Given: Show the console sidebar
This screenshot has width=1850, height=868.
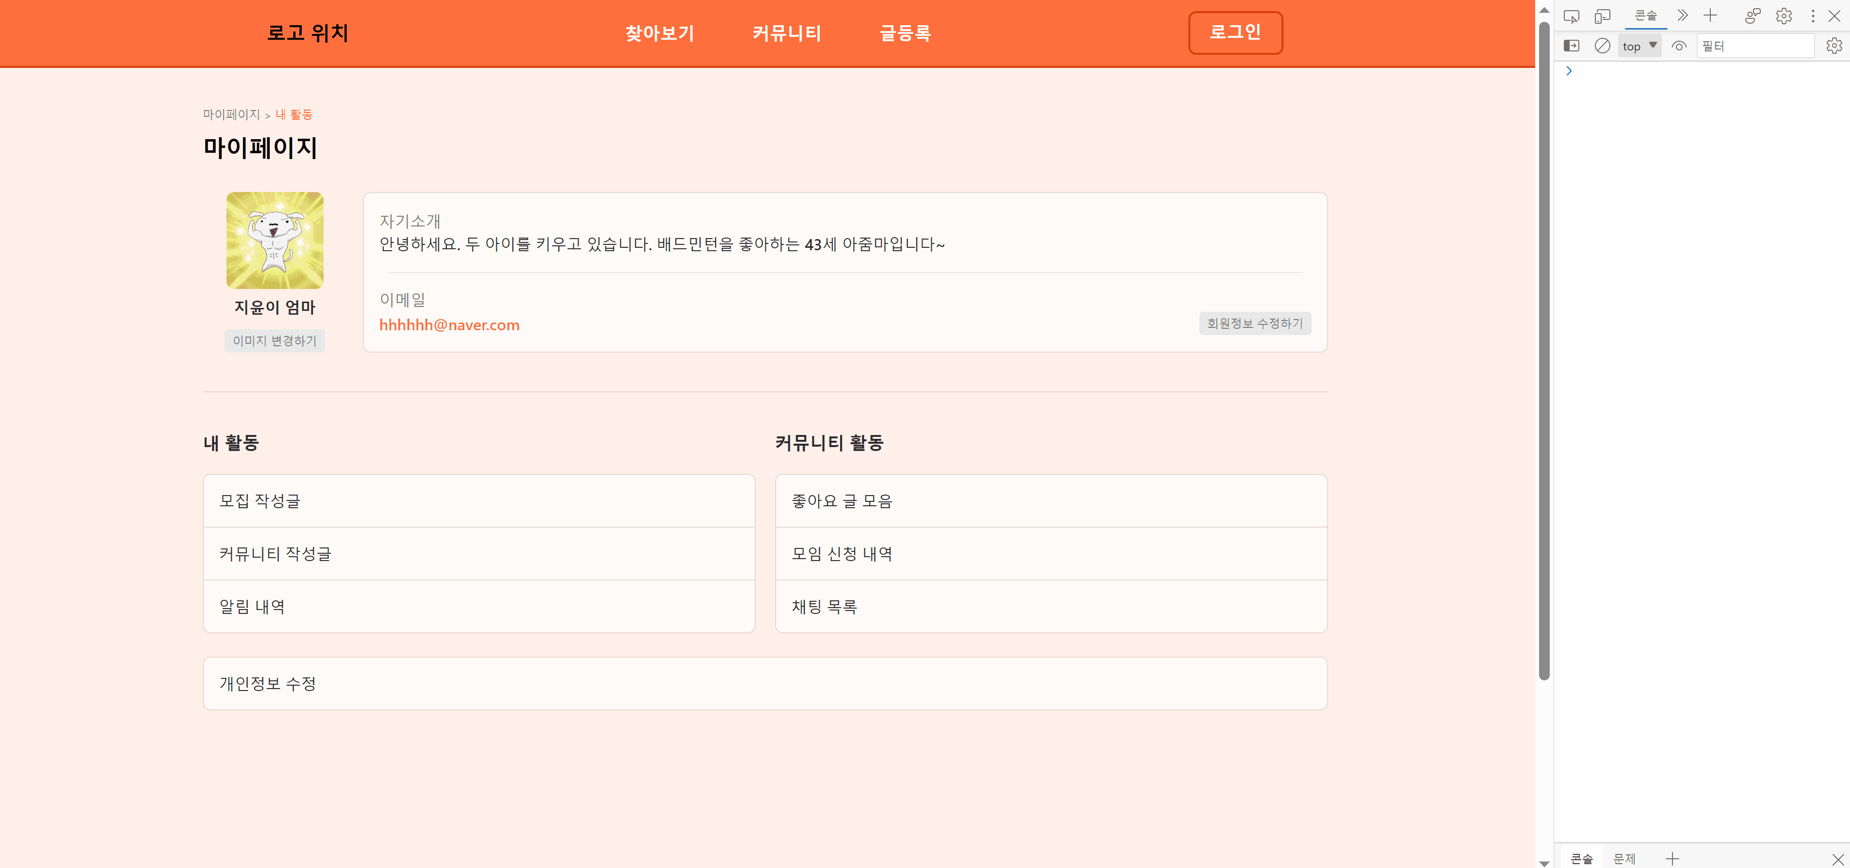Looking at the screenshot, I should click(1572, 45).
